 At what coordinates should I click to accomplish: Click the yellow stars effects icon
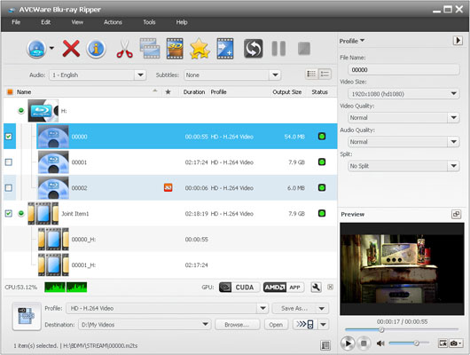tap(200, 49)
